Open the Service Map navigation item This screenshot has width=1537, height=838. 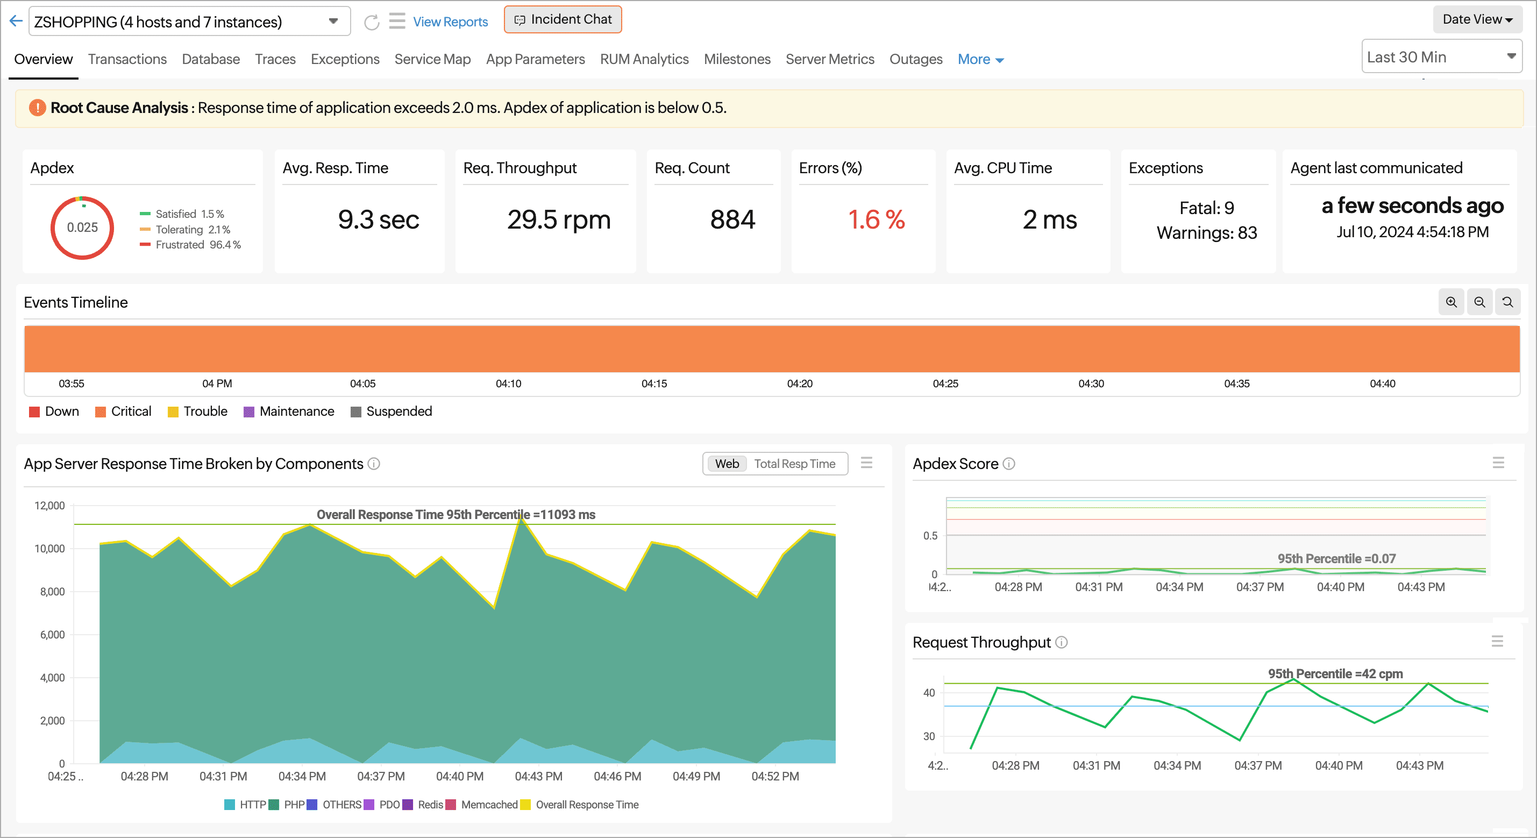tap(431, 59)
